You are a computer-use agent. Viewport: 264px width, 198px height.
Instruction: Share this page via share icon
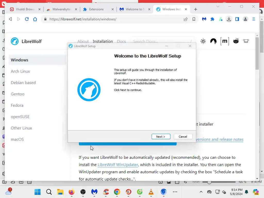186,19
